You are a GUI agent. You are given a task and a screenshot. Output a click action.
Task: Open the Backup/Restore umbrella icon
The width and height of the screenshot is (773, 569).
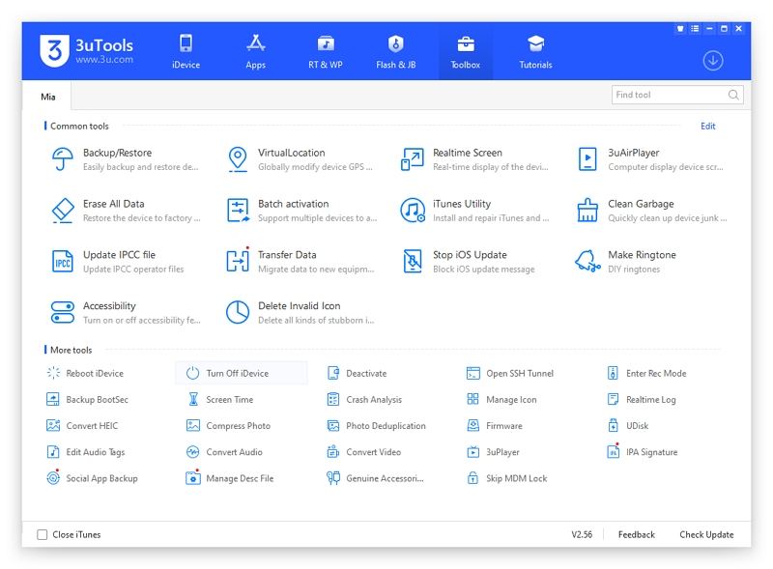pyautogui.click(x=63, y=159)
